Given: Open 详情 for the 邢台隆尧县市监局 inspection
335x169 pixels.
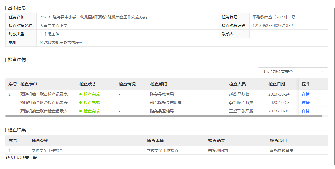Looking at the screenshot, I should pyautogui.click(x=305, y=103).
